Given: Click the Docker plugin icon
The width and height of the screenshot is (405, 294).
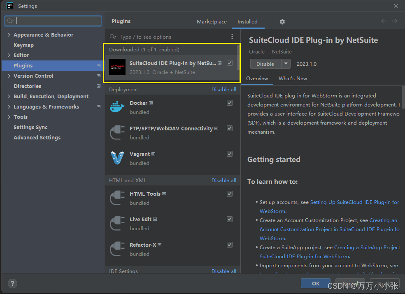Looking at the screenshot, I should coord(118,106).
